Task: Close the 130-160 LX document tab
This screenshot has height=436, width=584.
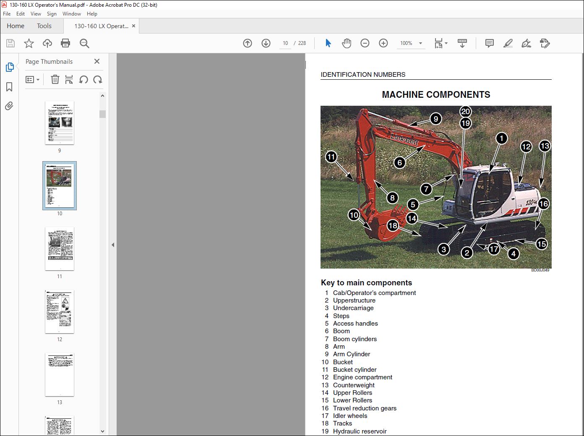Action: point(134,26)
